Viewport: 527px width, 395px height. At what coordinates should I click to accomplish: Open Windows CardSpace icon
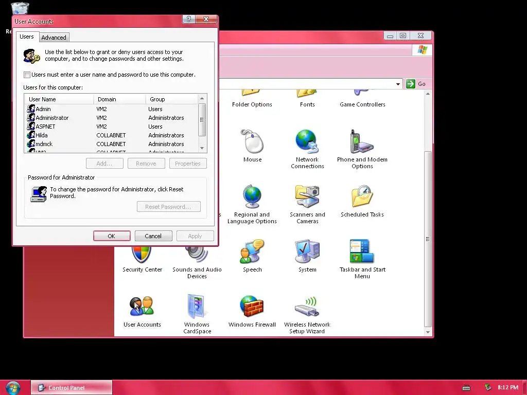tap(197, 307)
